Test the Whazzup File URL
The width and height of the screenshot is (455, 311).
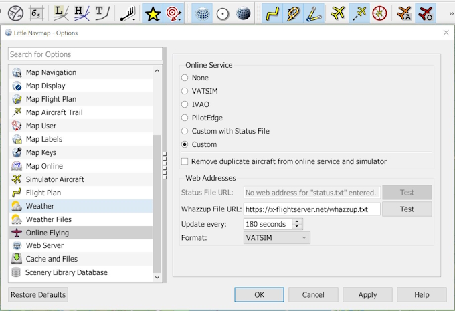(x=407, y=209)
